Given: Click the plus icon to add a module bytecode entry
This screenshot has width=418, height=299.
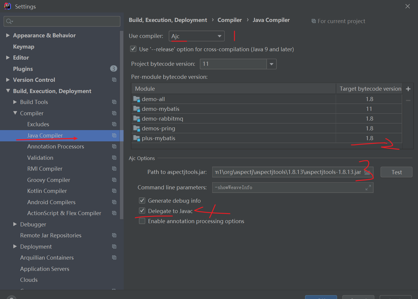Looking at the screenshot, I should [x=408, y=88].
